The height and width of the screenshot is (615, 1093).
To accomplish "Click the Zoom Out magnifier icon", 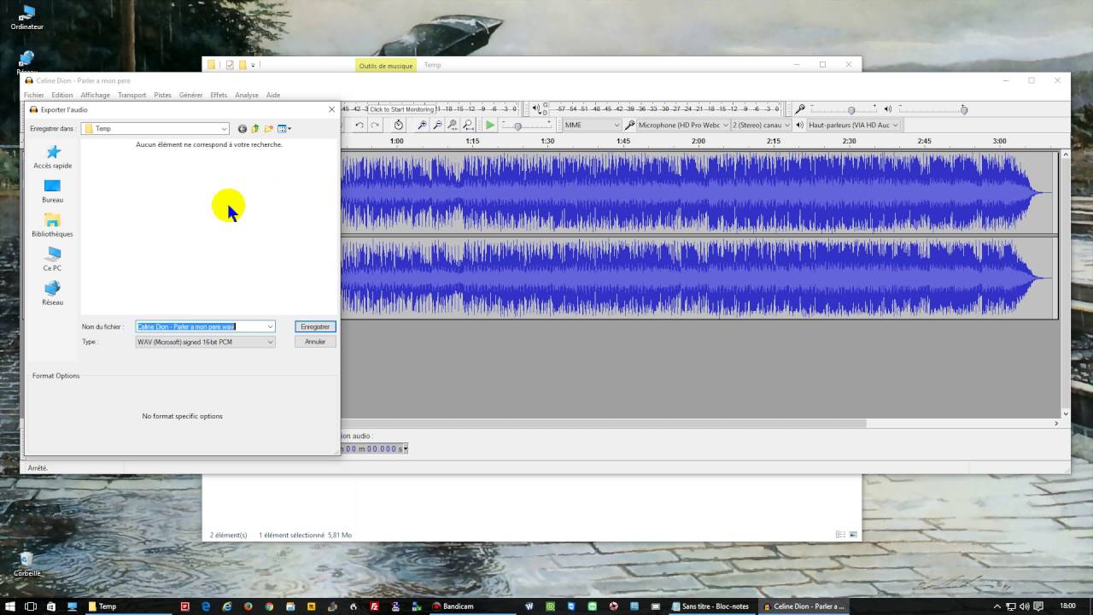I will 437,125.
